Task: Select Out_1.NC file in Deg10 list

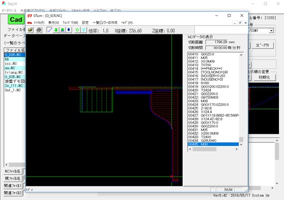Action: pos(15,90)
